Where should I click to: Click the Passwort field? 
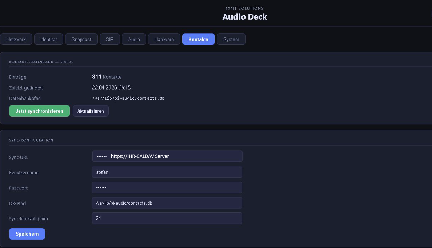(x=167, y=187)
